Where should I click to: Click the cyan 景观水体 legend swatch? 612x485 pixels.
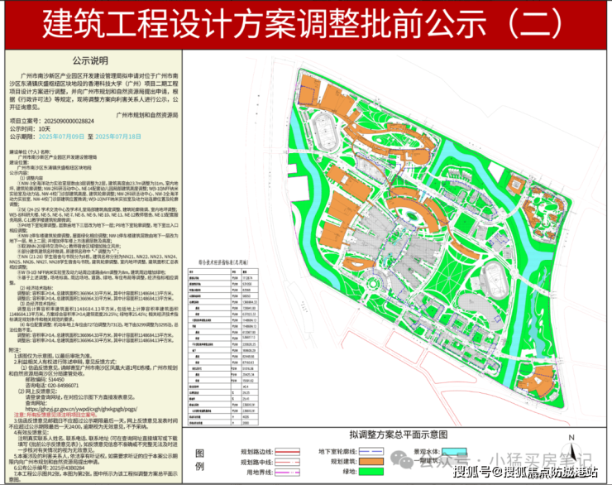click(x=454, y=451)
